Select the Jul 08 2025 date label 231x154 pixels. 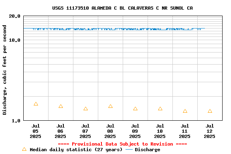[x=110, y=131]
